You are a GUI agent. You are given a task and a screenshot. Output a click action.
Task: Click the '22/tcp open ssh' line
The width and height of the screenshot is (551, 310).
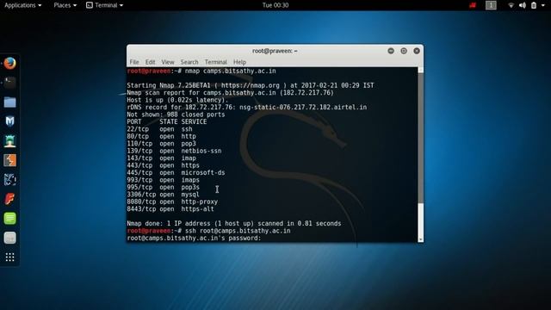coord(159,129)
